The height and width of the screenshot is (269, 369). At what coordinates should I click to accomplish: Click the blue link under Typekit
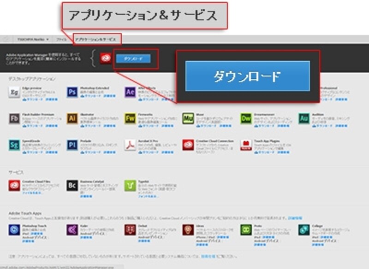click(x=148, y=196)
